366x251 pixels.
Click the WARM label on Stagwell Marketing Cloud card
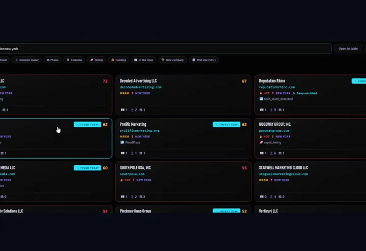pos(263,180)
